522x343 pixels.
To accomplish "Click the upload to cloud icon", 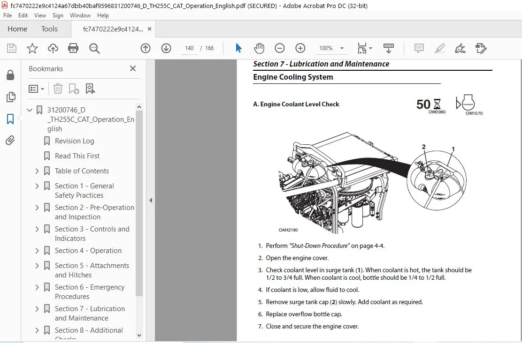I will [53, 48].
